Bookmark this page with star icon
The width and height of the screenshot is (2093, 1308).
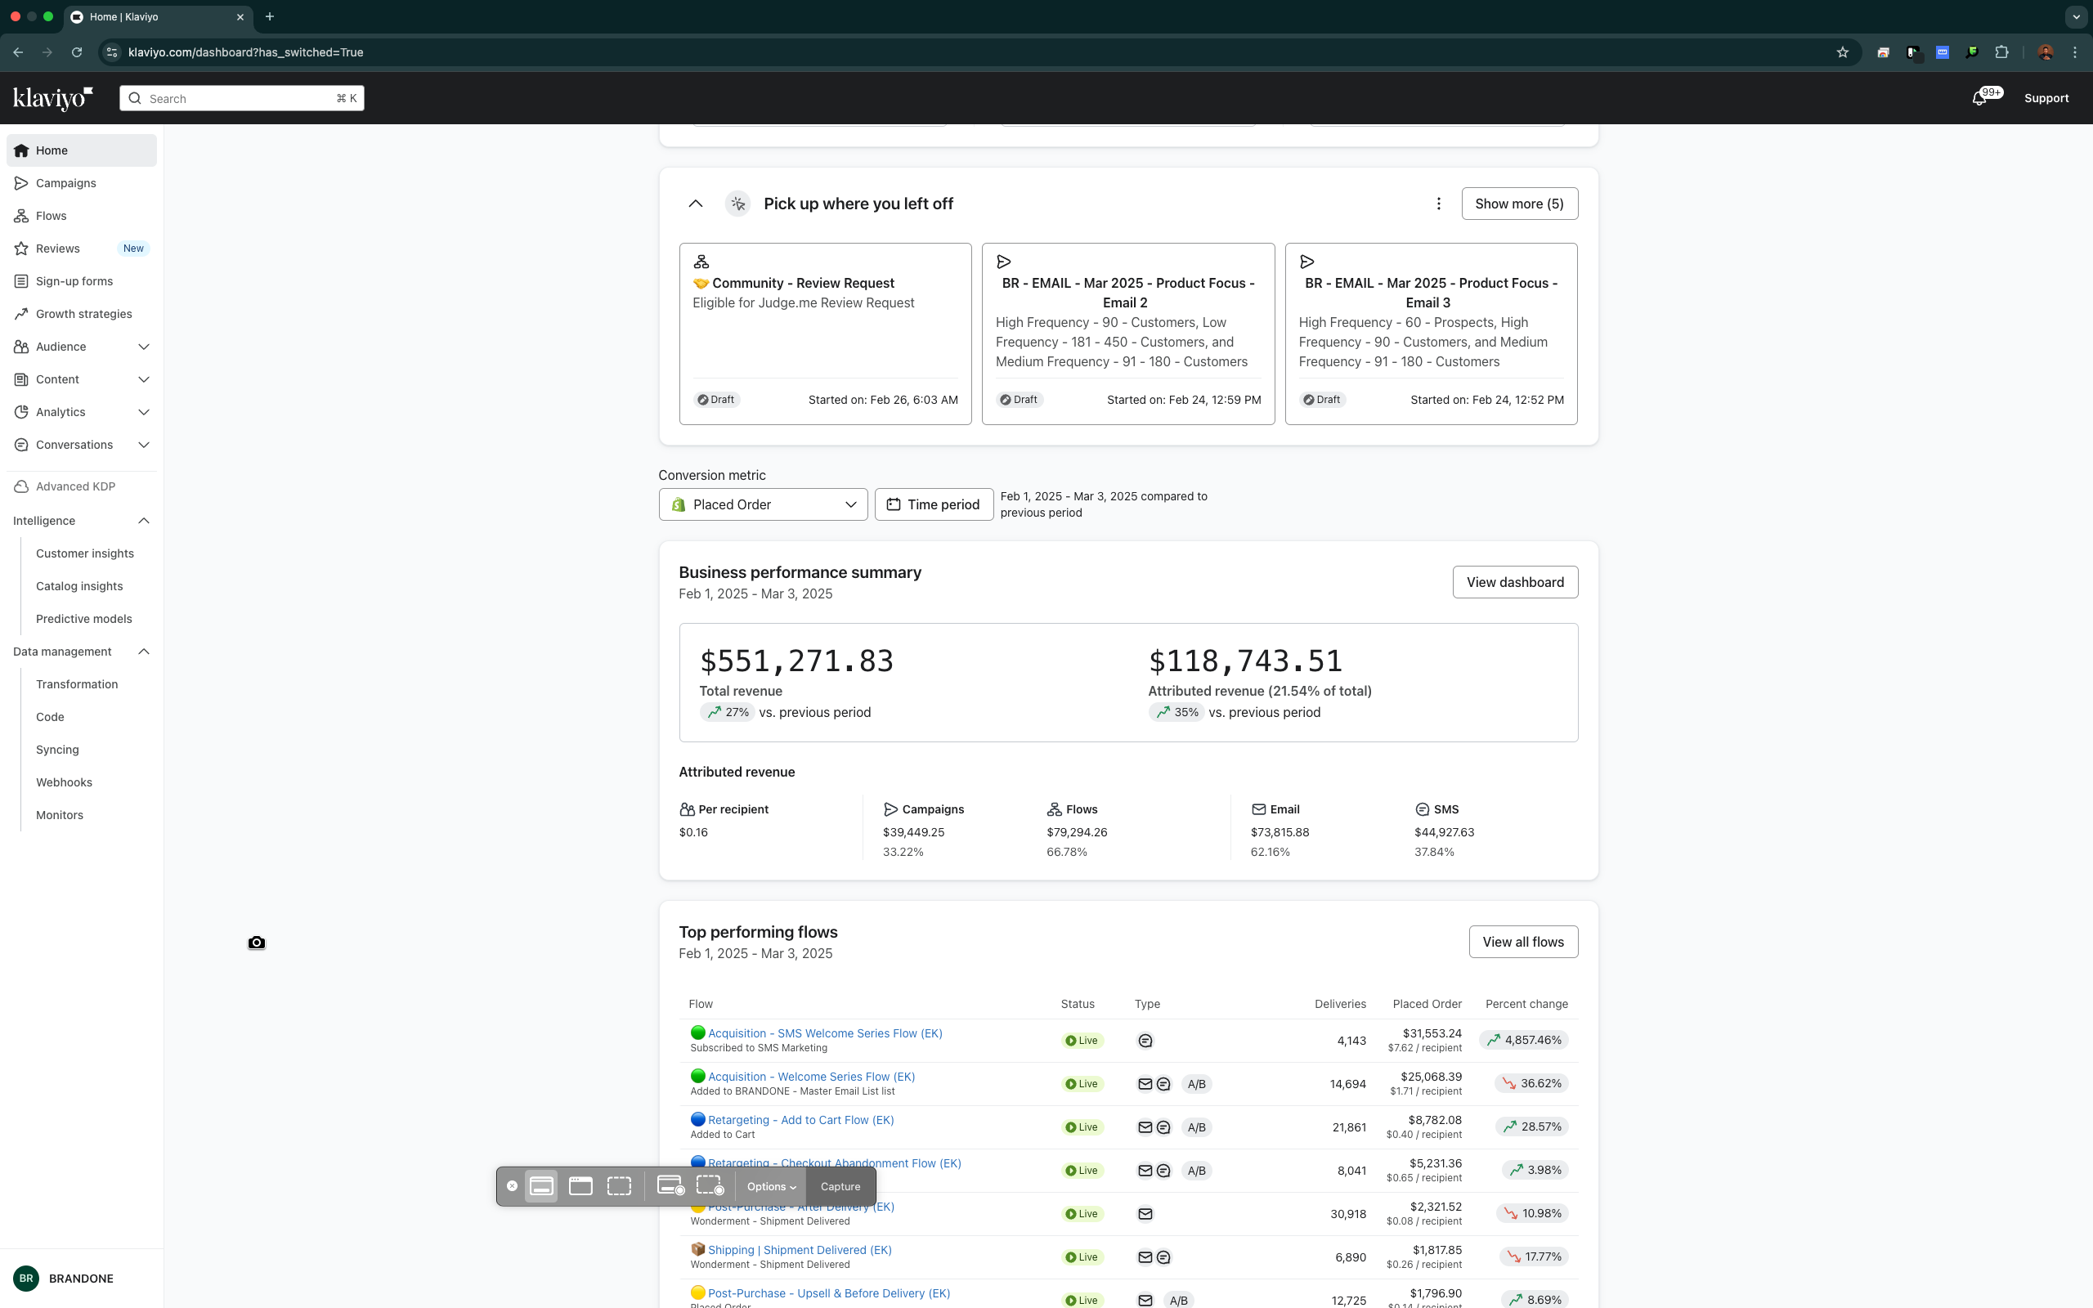click(1842, 52)
